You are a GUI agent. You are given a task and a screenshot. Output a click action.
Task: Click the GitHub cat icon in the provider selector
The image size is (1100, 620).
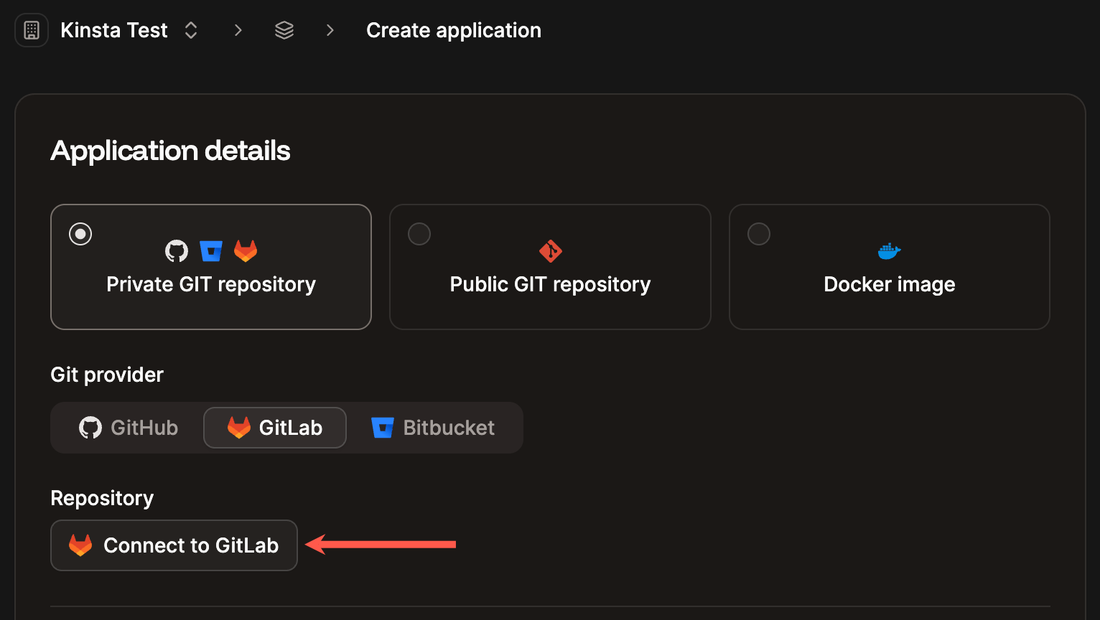(x=90, y=427)
